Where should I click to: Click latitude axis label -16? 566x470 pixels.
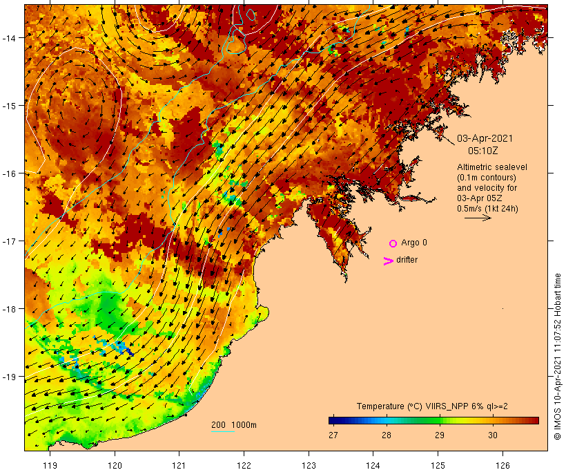[9, 173]
